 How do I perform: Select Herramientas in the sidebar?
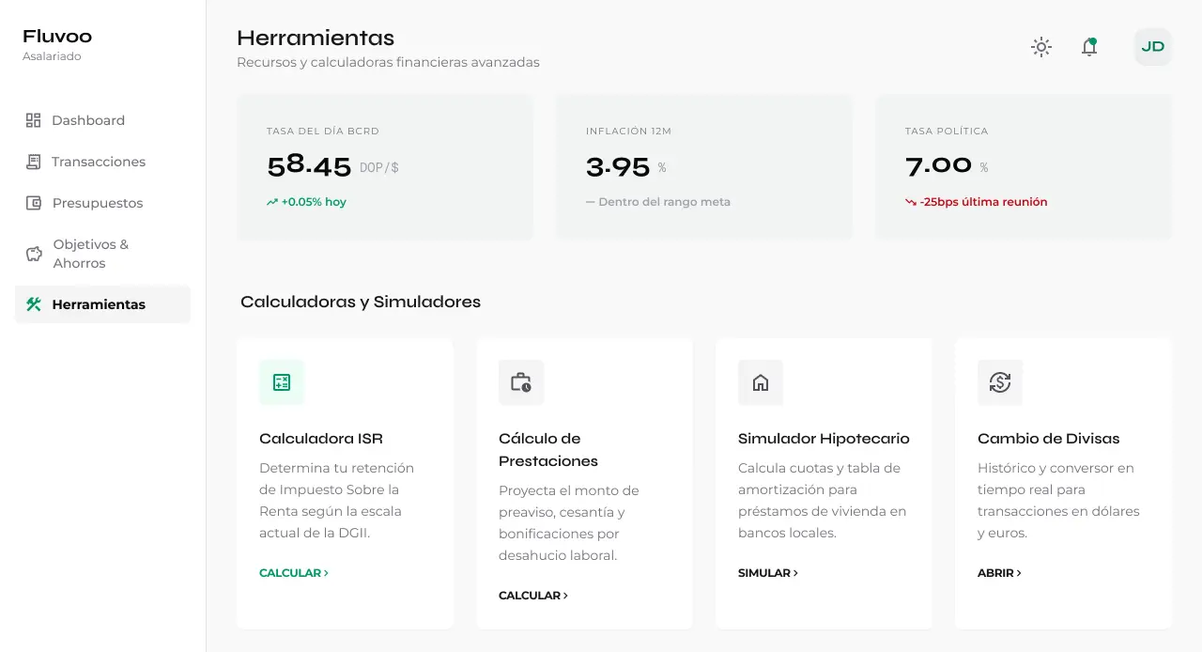99,304
